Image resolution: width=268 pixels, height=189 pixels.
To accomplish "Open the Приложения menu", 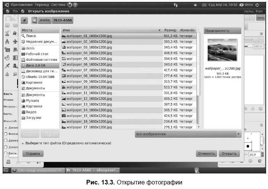I will point(22,5).
